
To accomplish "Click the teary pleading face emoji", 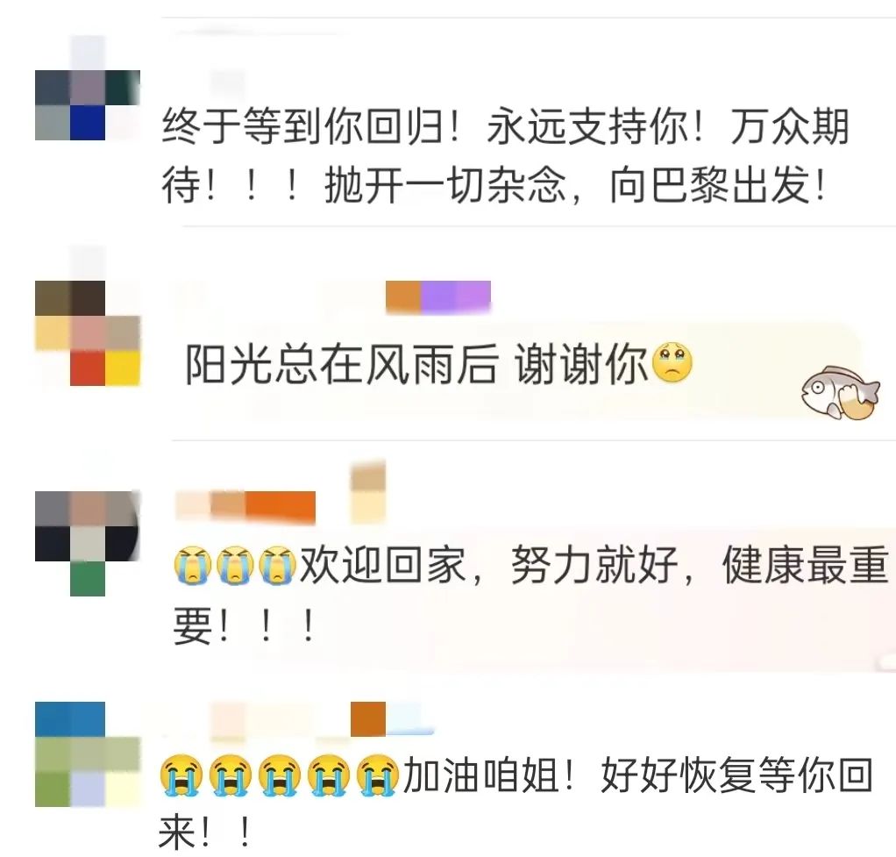I will pos(672,363).
